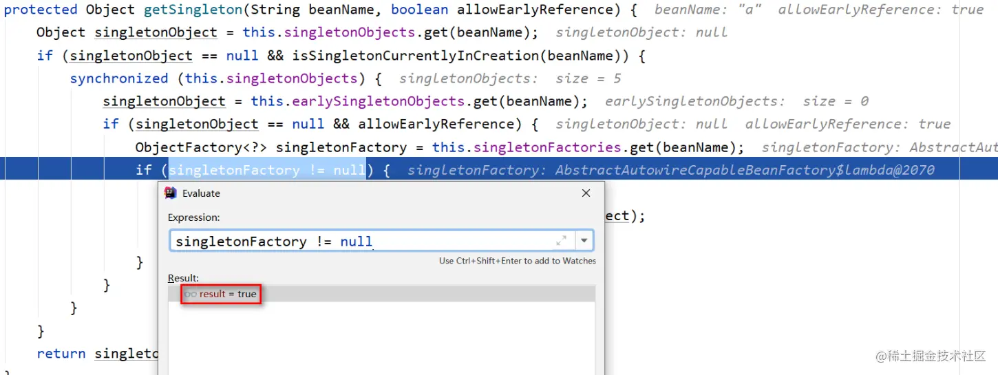Click the 'synchronized' keyword
This screenshot has width=998, height=375.
tap(119, 78)
